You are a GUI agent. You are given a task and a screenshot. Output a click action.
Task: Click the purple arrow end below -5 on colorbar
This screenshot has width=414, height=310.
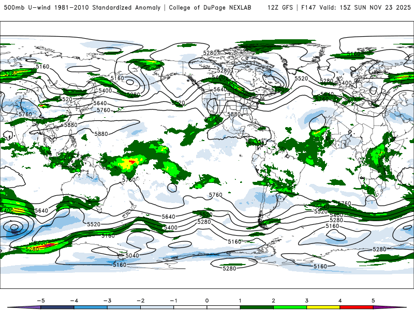(24, 307)
